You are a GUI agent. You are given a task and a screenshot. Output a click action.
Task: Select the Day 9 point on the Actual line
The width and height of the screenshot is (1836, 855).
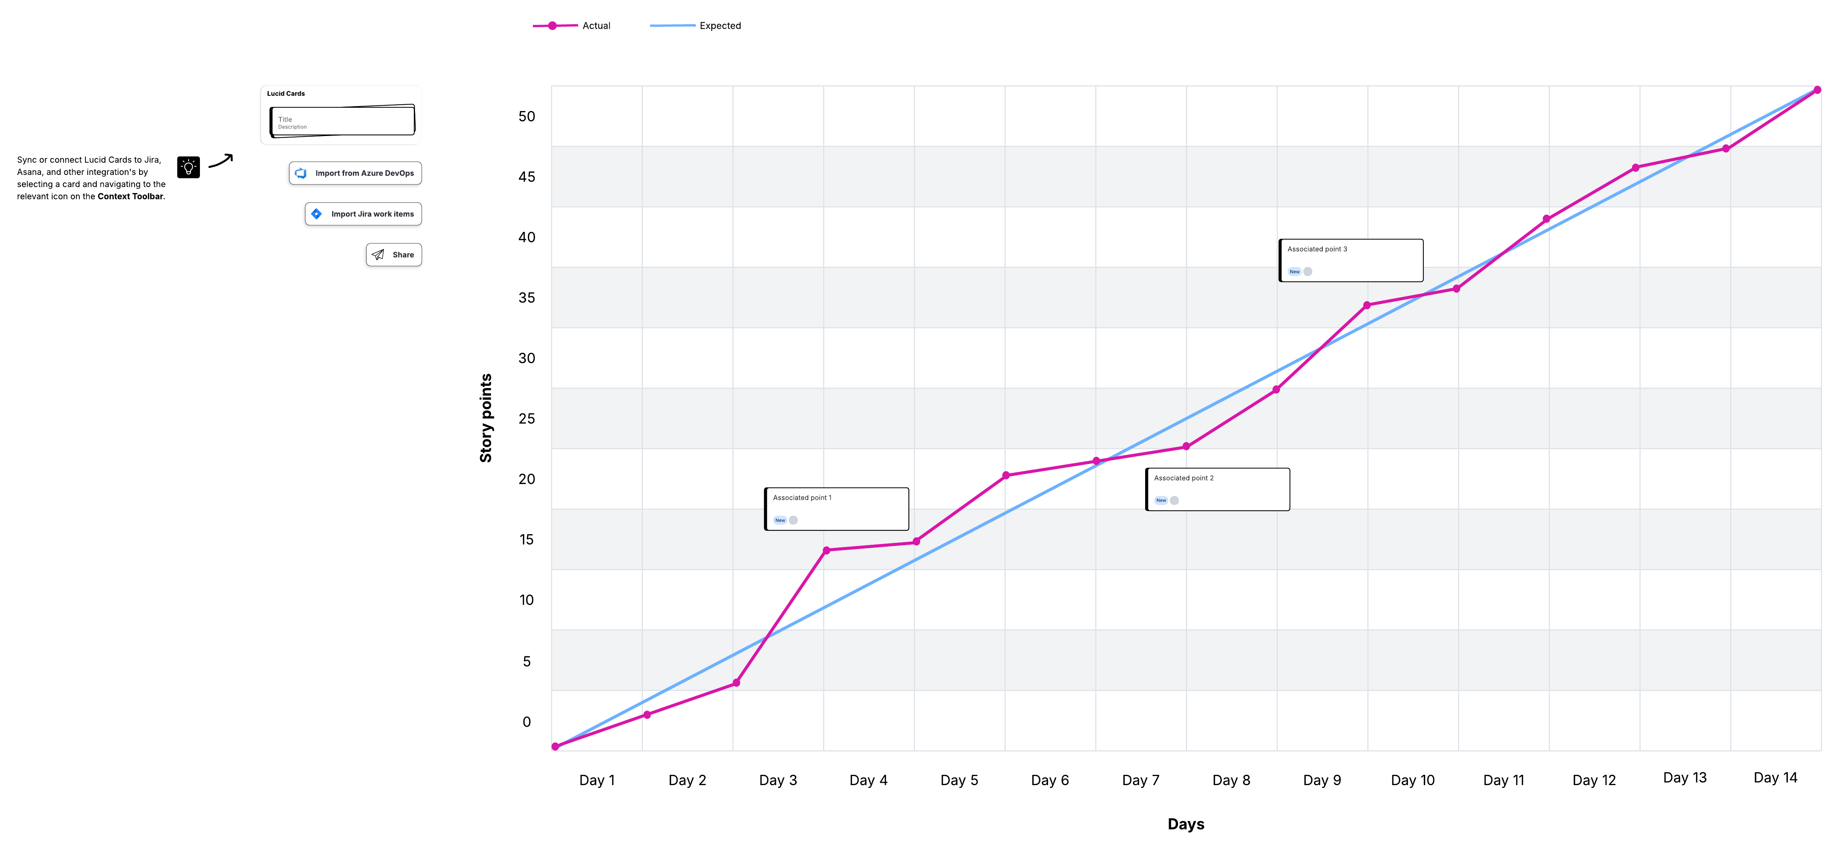(x=1366, y=304)
